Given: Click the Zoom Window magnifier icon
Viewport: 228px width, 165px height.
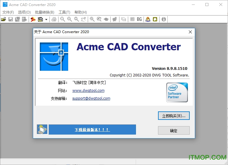Looking at the screenshot, I should 77,19.
